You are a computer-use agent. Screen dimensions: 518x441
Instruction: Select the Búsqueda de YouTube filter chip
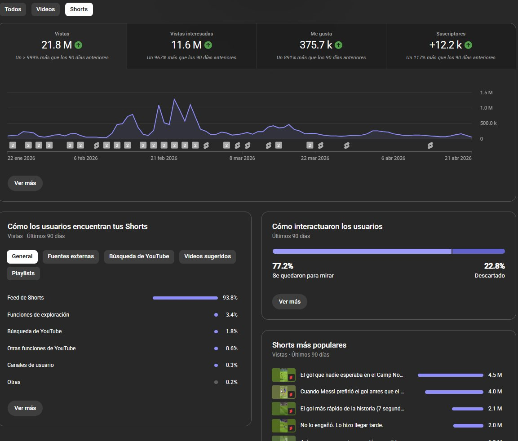coord(139,256)
